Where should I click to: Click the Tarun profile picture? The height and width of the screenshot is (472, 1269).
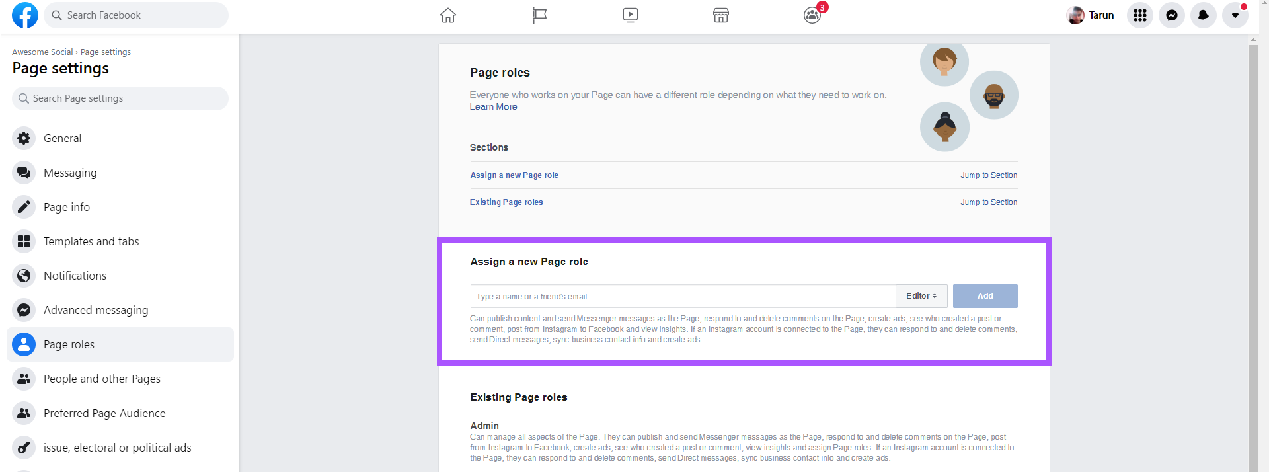(x=1075, y=15)
